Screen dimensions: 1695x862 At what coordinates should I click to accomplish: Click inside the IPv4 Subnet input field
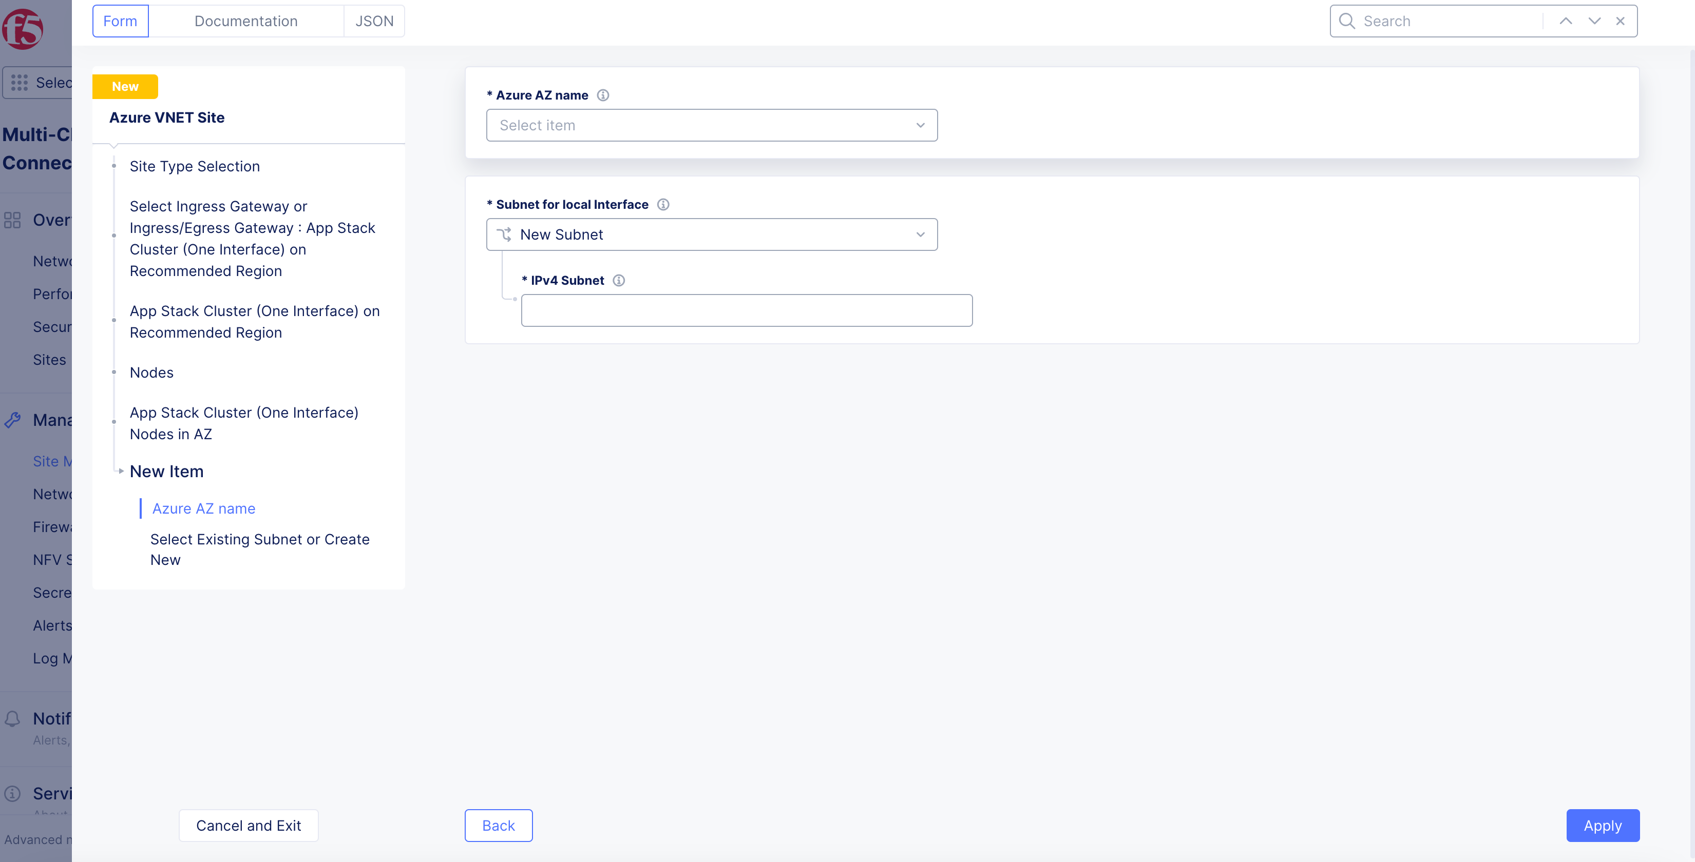coord(746,310)
